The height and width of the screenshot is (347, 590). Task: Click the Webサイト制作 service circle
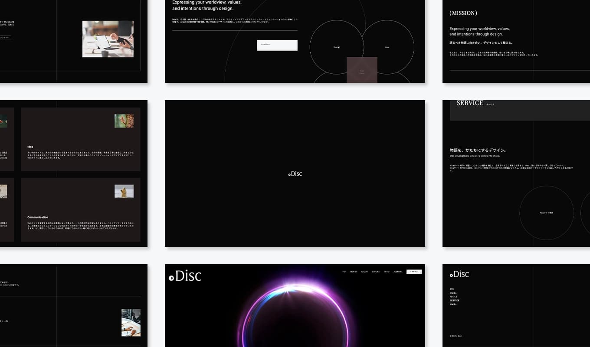[x=547, y=213]
